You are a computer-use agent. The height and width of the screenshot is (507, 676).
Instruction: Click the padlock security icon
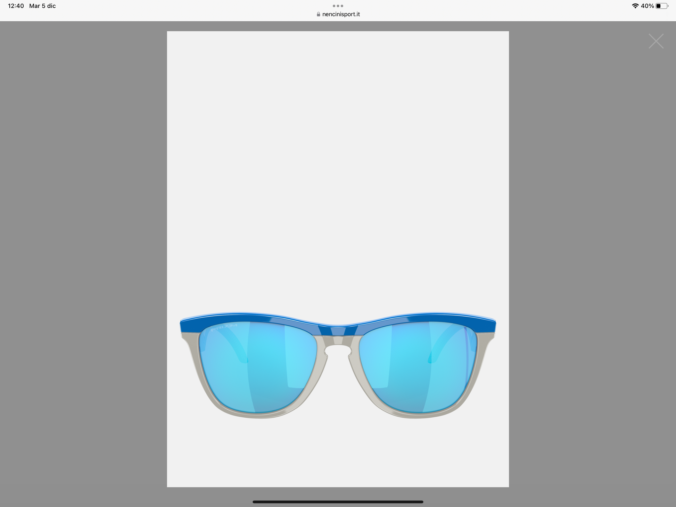318,14
